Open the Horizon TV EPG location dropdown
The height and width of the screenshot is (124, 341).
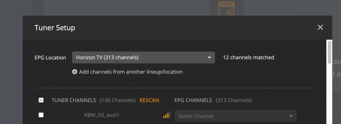pyautogui.click(x=143, y=58)
